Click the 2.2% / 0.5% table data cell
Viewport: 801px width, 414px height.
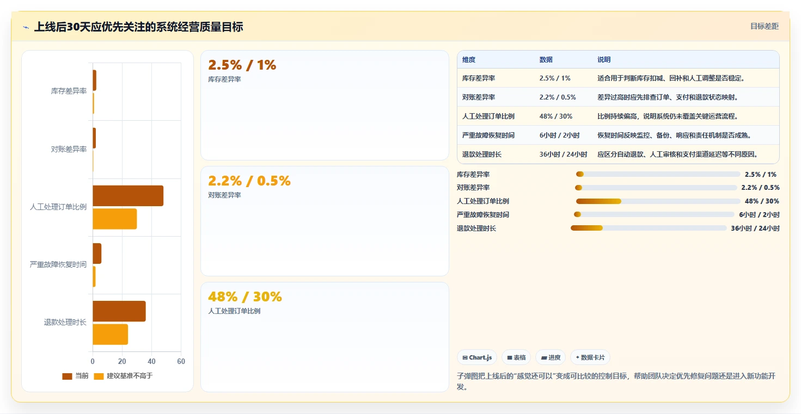(558, 97)
